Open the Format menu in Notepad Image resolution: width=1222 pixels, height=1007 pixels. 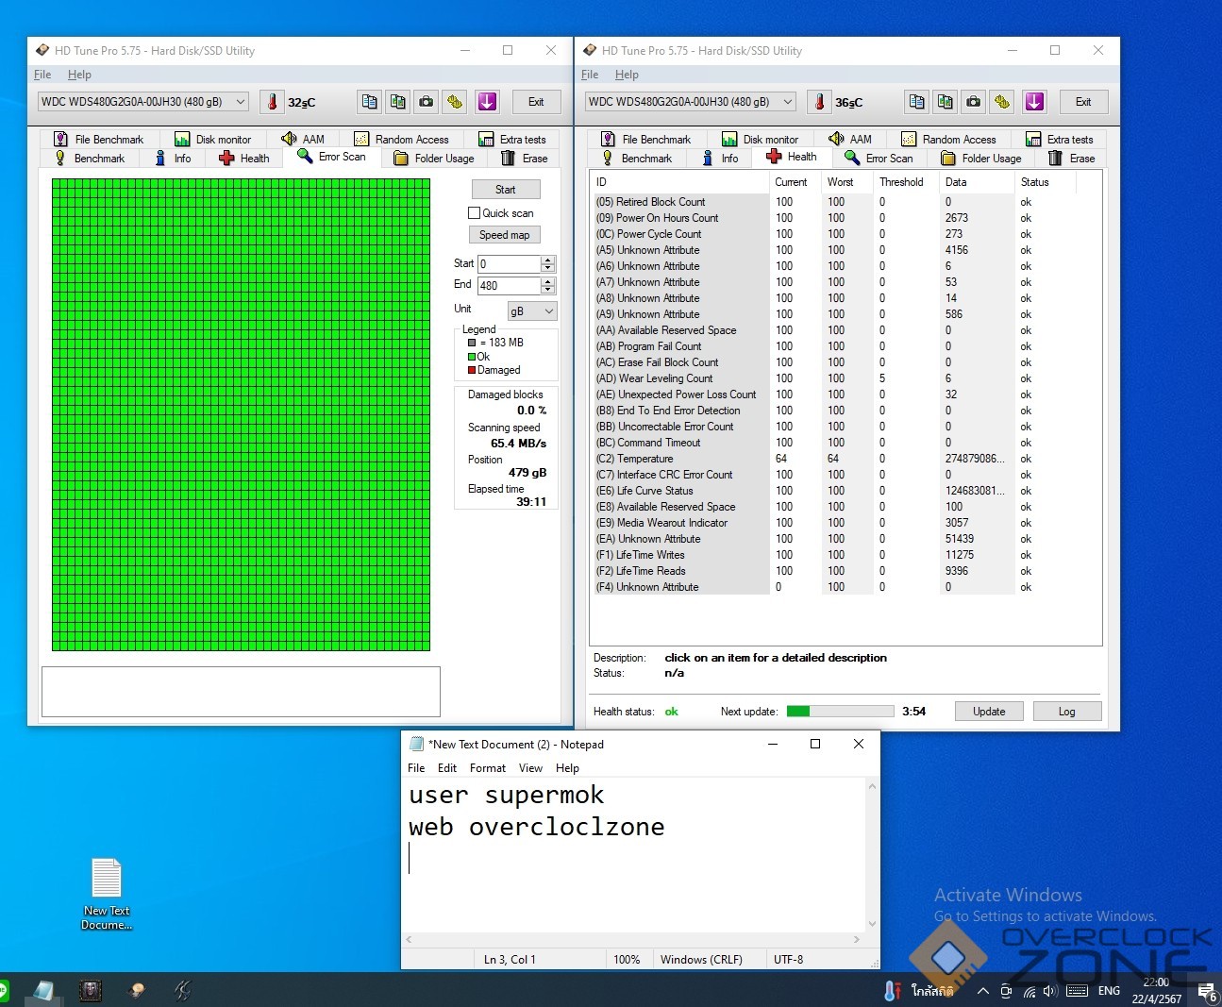pos(487,768)
